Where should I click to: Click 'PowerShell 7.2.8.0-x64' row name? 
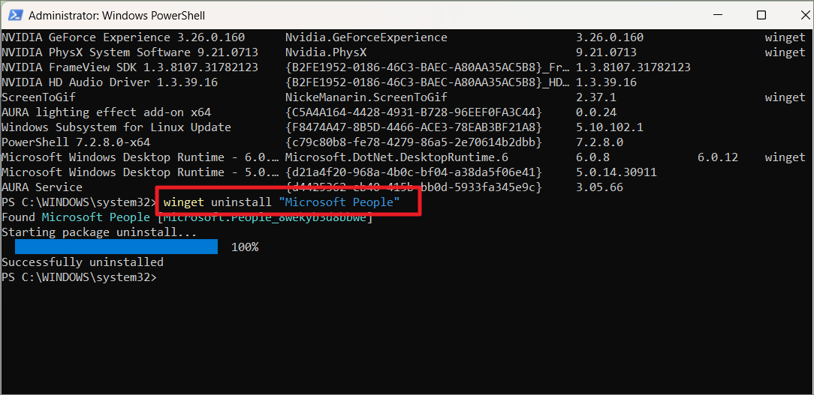tap(77, 142)
